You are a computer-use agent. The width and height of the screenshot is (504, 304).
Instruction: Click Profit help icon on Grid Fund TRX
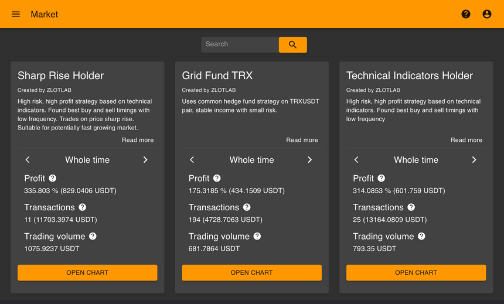click(217, 178)
